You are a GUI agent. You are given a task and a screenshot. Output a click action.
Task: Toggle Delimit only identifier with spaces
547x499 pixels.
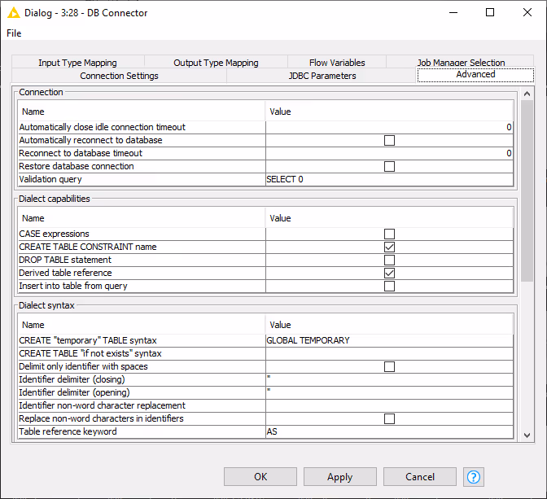(389, 366)
